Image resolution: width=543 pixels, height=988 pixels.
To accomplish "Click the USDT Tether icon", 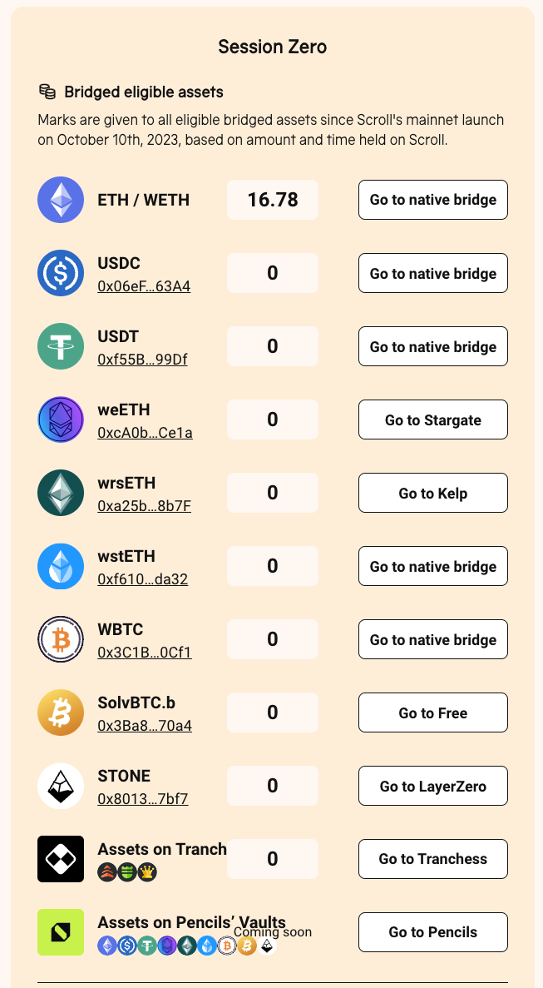I will tap(61, 346).
